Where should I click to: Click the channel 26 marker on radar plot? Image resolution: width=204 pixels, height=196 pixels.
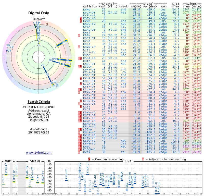pyautogui.click(x=50, y=60)
